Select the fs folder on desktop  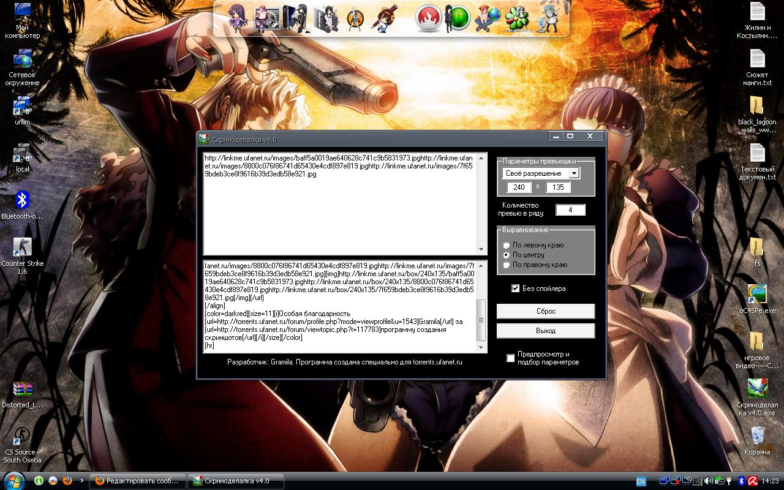point(757,252)
